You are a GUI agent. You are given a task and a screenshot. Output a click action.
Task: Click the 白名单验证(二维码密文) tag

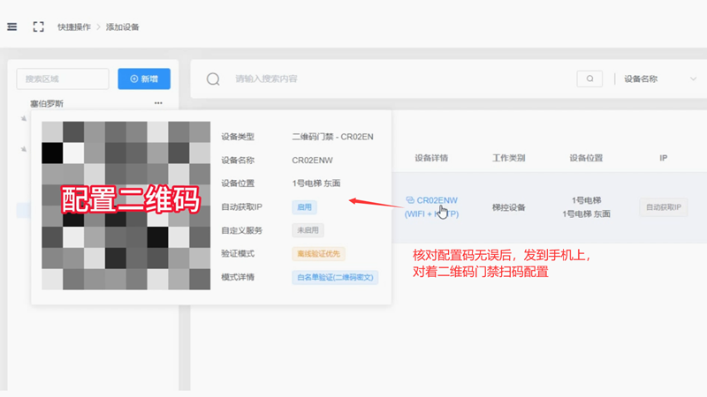[x=335, y=277]
